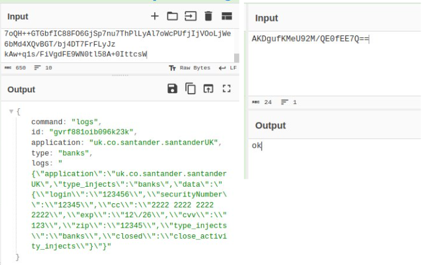Click the logs key in JSON output
The image size is (423, 265).
[40, 163]
